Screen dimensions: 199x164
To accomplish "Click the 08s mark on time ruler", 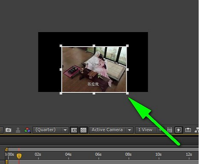I will click(128, 154).
